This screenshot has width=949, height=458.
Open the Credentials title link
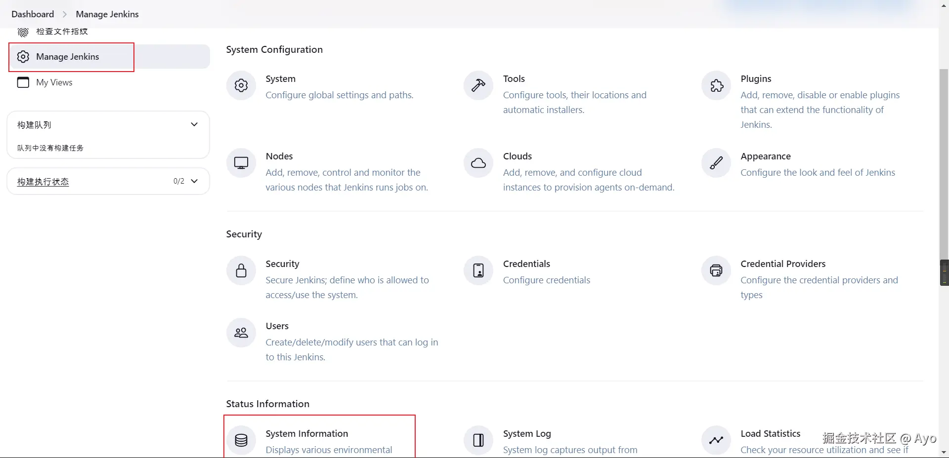tap(526, 264)
